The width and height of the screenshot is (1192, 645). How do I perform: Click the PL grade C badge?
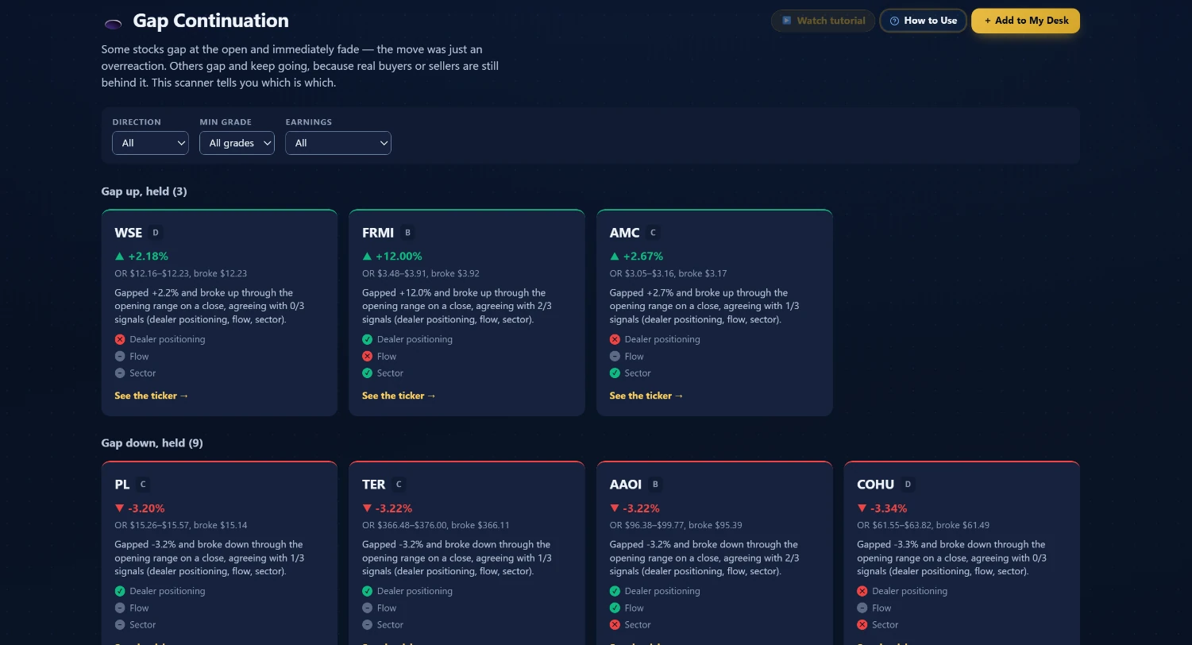(143, 485)
